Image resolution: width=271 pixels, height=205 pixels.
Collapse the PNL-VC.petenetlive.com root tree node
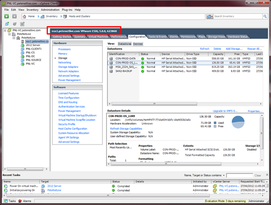click(5, 30)
